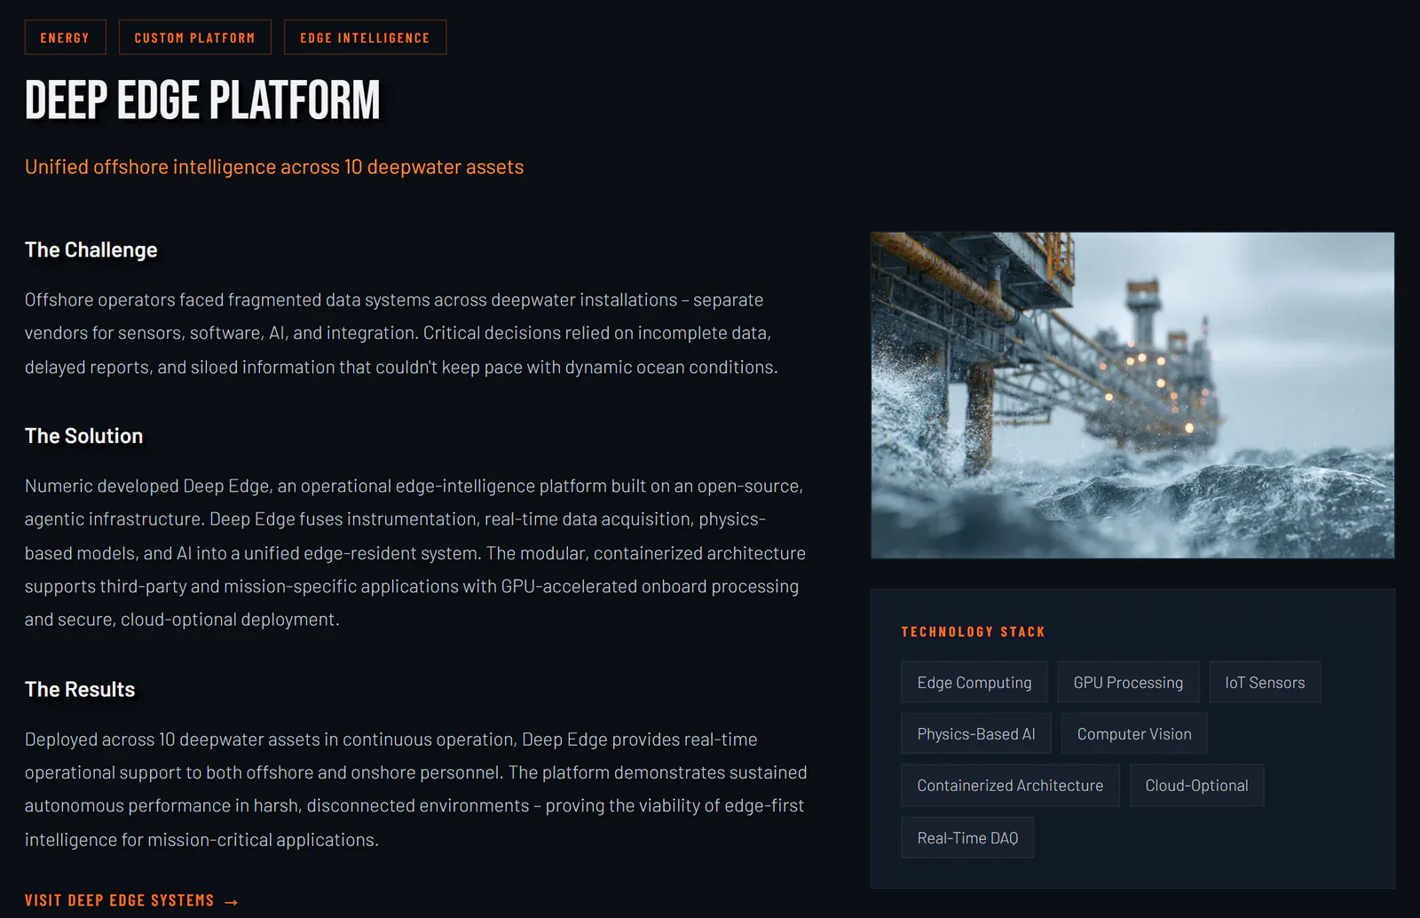Select the GPU Processing chip

click(1128, 682)
